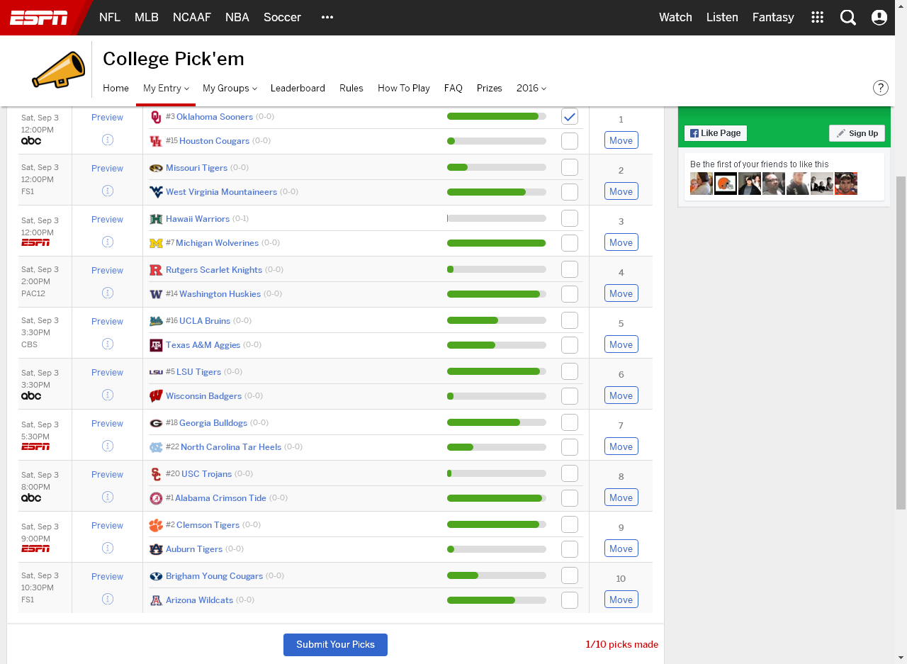Pick Washington Huskies checkbox
The image size is (907, 664).
570,294
